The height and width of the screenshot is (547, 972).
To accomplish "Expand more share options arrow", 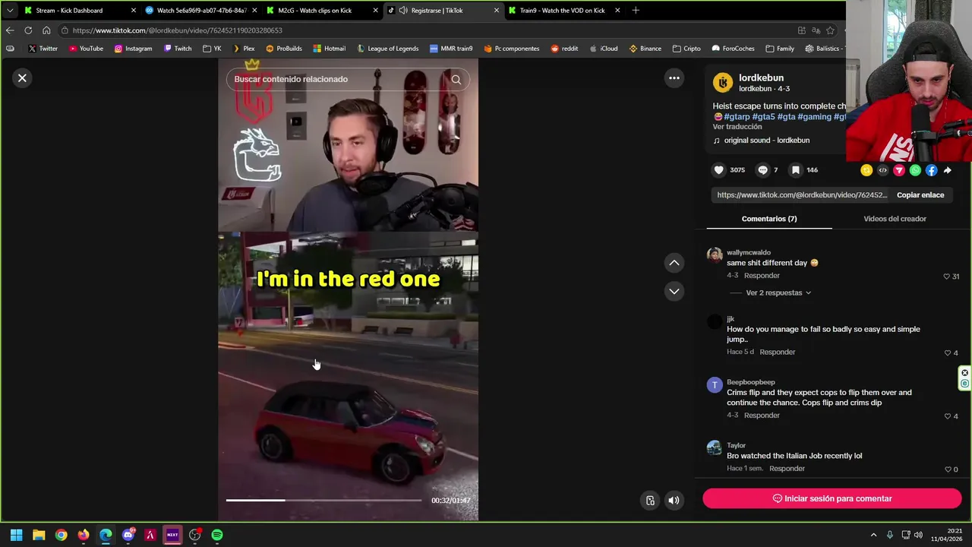I will pyautogui.click(x=948, y=170).
